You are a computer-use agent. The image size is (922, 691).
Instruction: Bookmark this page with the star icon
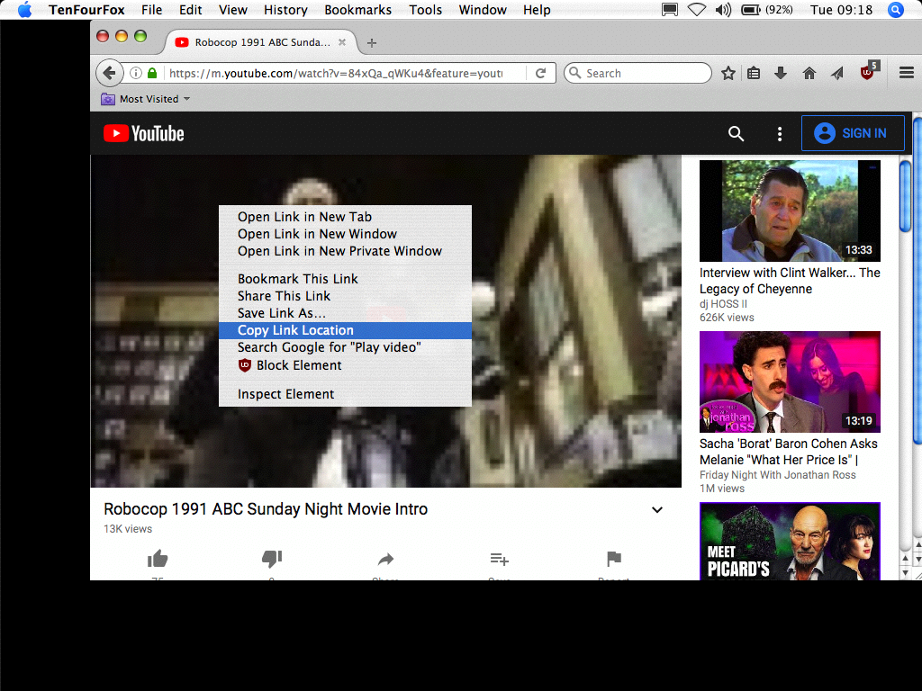pyautogui.click(x=728, y=74)
